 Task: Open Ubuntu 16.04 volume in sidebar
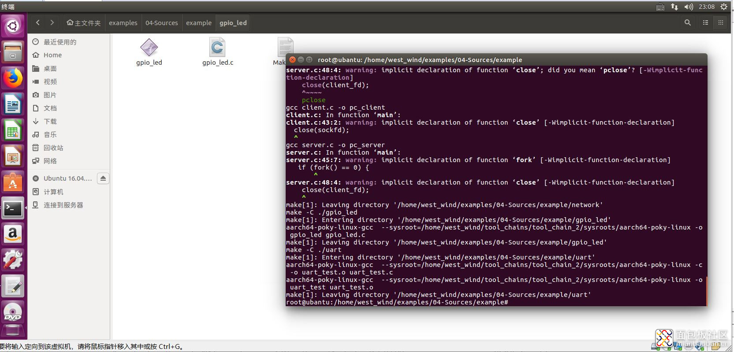tap(62, 178)
